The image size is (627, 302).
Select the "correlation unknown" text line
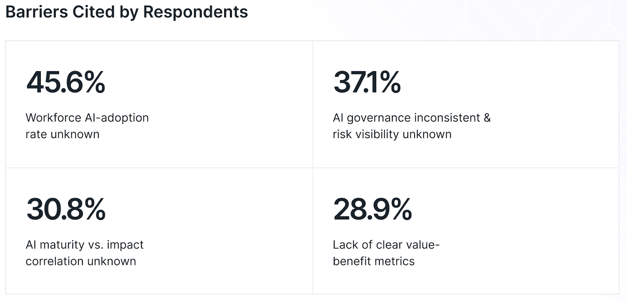81,261
